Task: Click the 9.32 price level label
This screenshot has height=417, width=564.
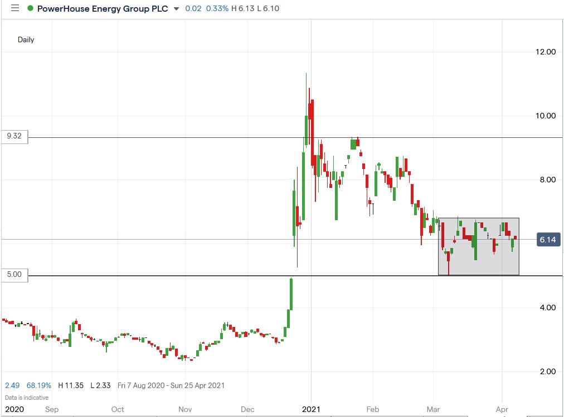Action: [13, 137]
